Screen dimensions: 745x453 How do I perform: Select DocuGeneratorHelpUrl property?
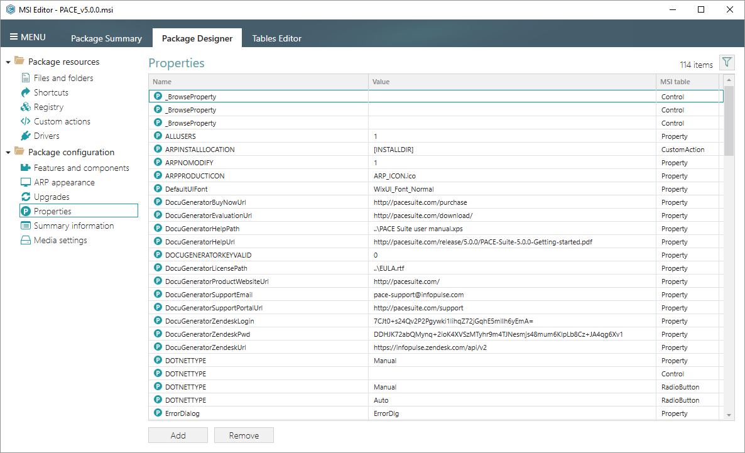(x=200, y=242)
